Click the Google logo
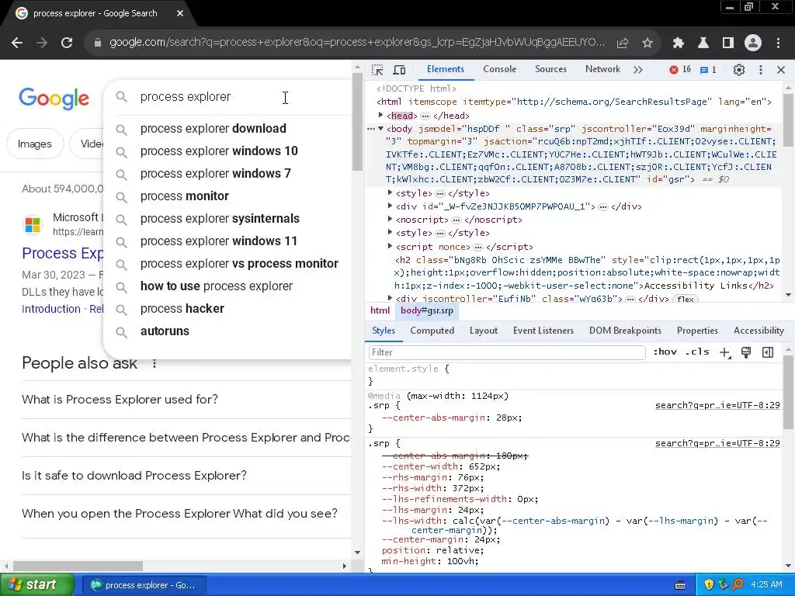The height and width of the screenshot is (596, 795). (54, 99)
